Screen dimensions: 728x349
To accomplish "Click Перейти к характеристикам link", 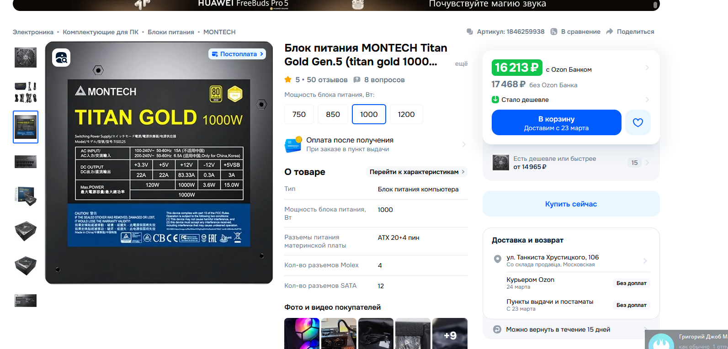I will pyautogui.click(x=417, y=172).
